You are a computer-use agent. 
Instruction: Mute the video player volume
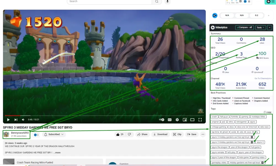(x=23, y=120)
